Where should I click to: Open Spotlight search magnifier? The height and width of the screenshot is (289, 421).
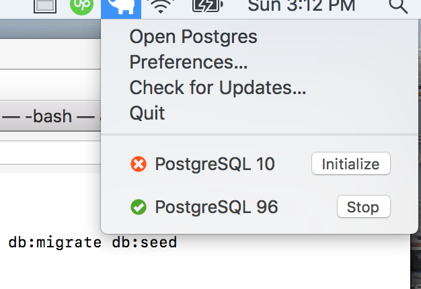[398, 7]
